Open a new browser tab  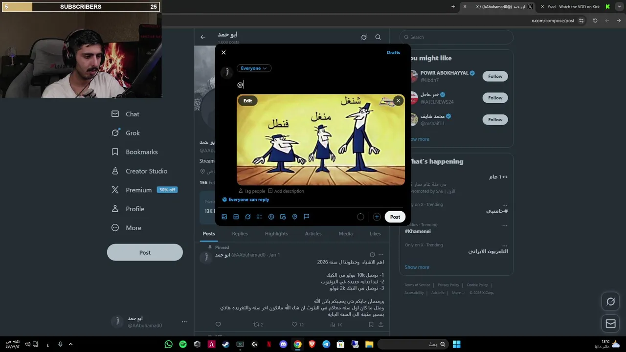(x=453, y=7)
